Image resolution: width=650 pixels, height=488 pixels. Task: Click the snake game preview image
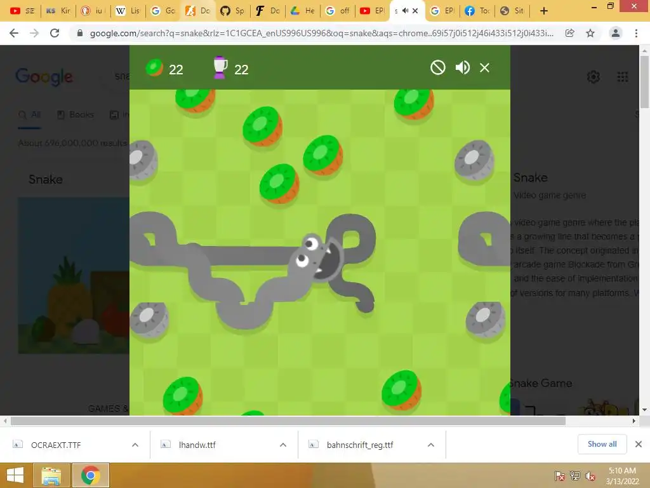pyautogui.click(x=74, y=276)
